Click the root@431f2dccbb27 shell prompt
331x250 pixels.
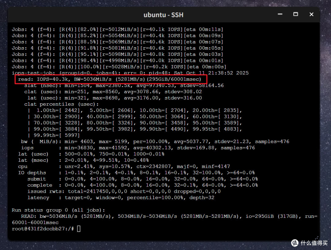point(43,229)
